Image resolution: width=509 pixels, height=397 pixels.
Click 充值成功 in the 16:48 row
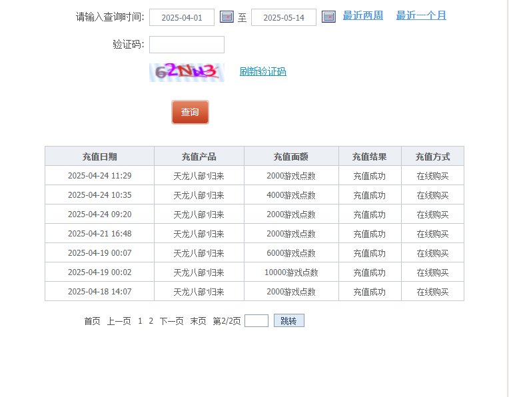[370, 234]
